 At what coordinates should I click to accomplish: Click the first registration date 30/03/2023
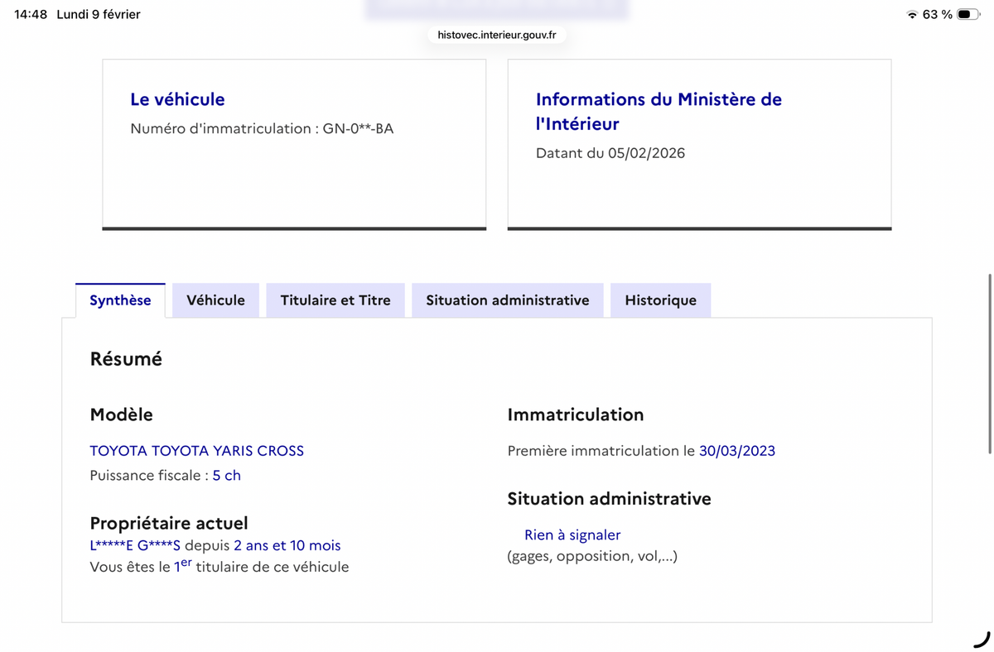[737, 451]
